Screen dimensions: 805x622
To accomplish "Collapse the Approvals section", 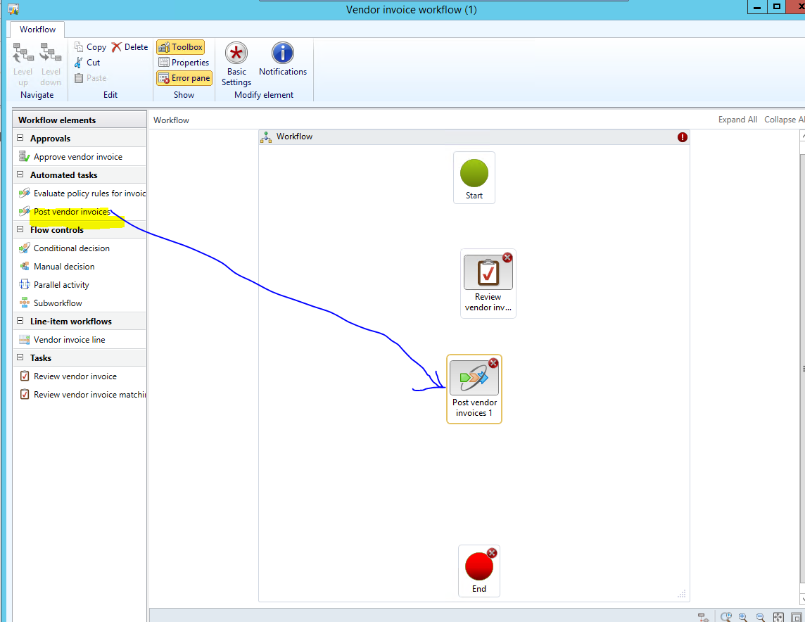I will click(x=20, y=139).
